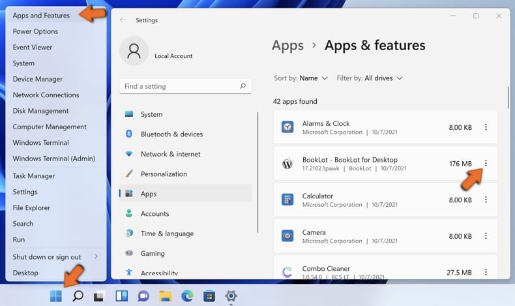Open Microsoft Store from the taskbar

point(209,296)
